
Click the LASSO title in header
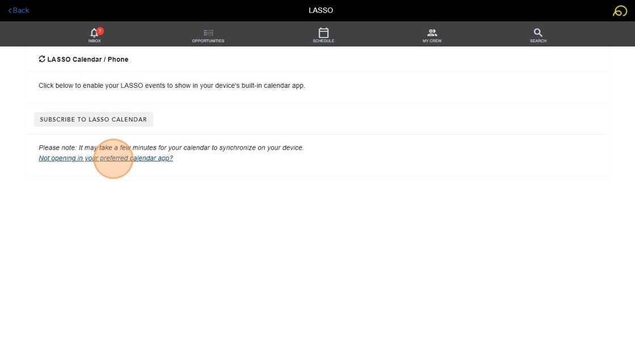tap(321, 11)
